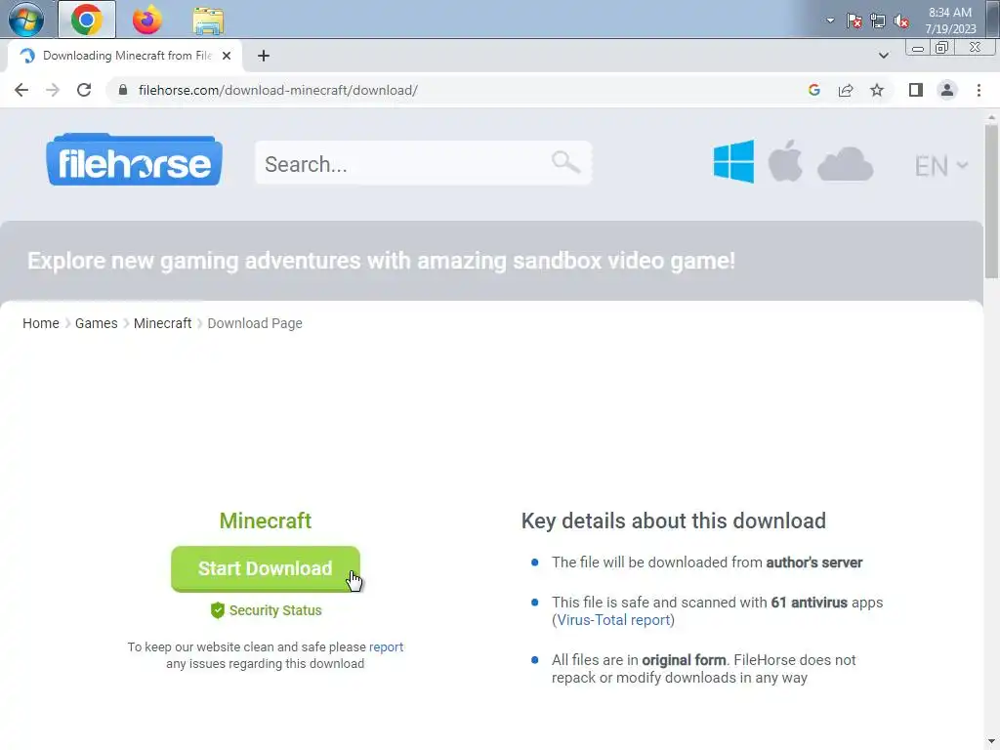Go to Home breadcrumb
1000x750 pixels.
[41, 323]
